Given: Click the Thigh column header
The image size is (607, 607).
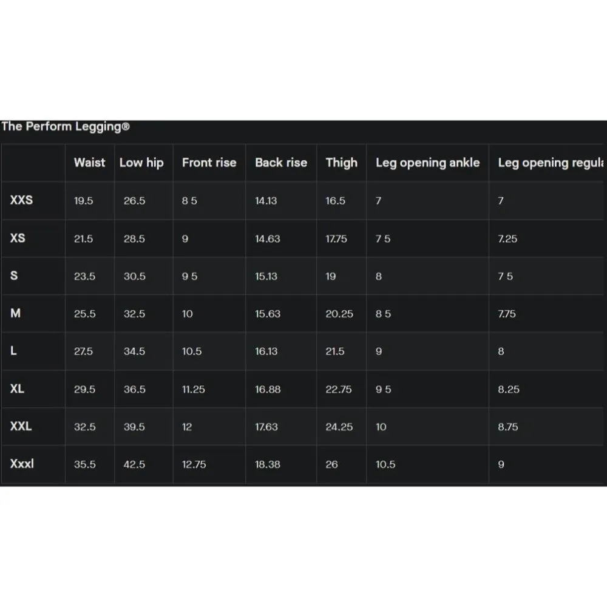Looking at the screenshot, I should (x=341, y=163).
